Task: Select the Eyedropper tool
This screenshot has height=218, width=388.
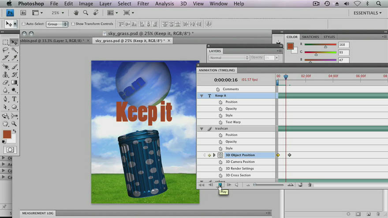Action: pyautogui.click(x=14, y=58)
